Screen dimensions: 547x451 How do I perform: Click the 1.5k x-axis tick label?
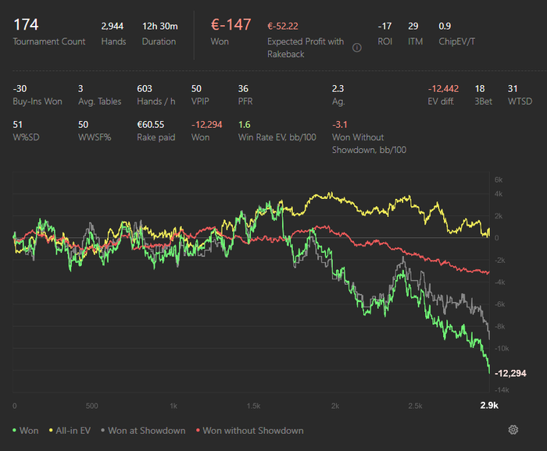click(254, 406)
